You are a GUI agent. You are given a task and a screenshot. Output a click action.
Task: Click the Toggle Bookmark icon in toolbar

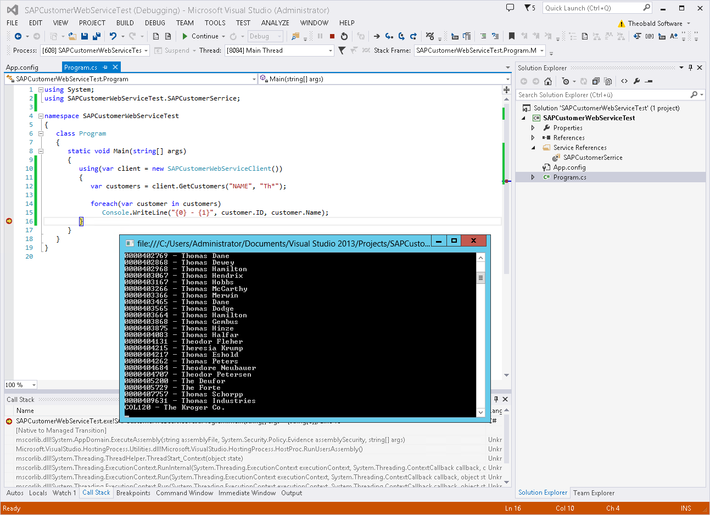(512, 36)
